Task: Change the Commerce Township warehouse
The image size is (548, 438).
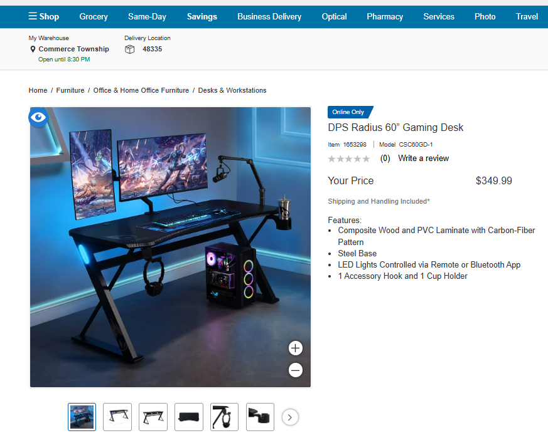Action: click(73, 49)
